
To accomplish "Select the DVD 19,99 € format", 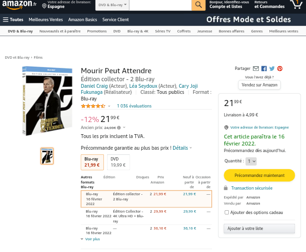I will tap(118, 162).
